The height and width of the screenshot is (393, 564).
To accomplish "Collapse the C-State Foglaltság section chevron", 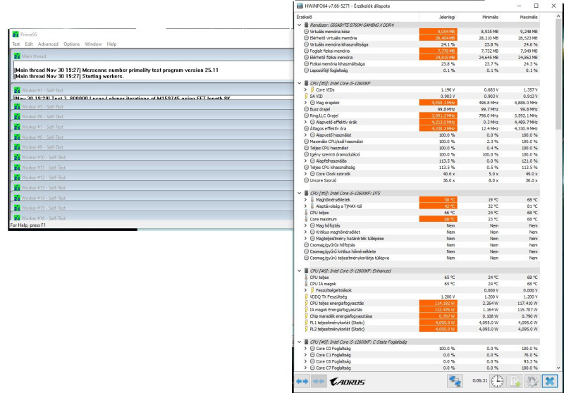I will [x=299, y=342].
